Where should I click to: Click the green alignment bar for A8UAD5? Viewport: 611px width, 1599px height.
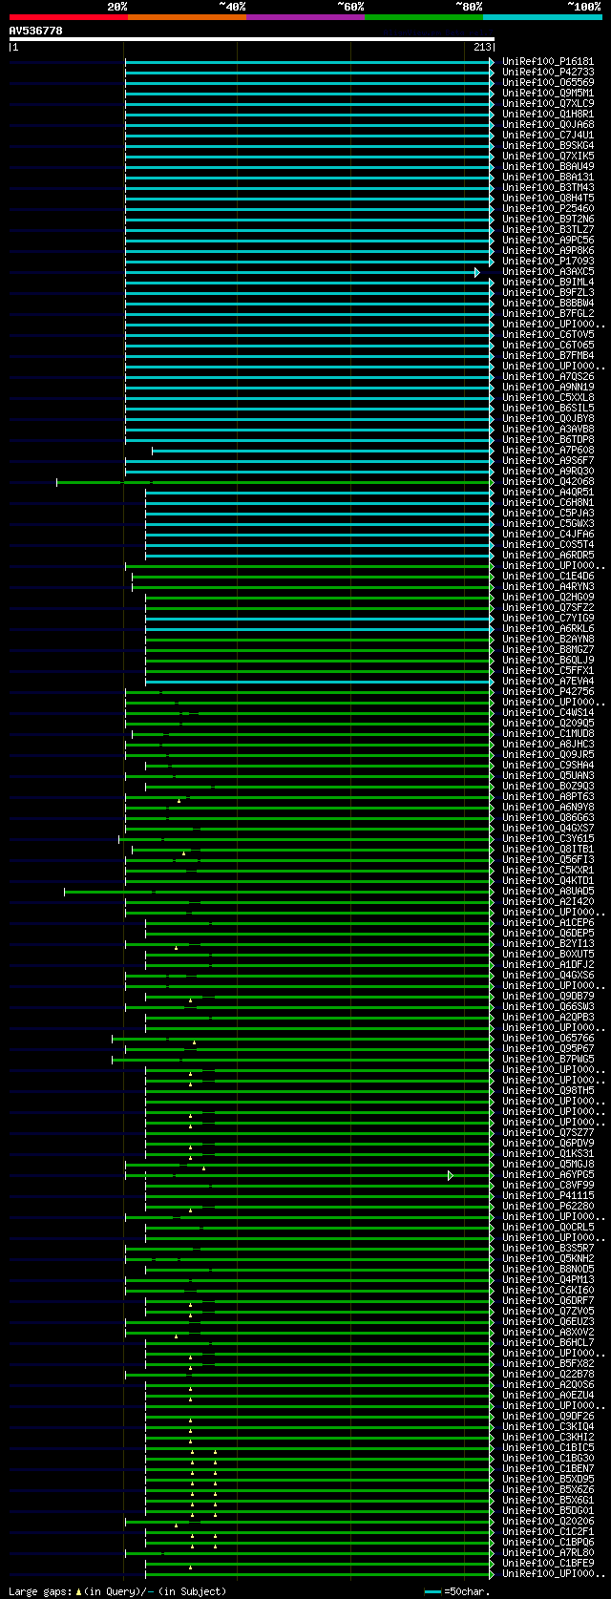[279, 892]
